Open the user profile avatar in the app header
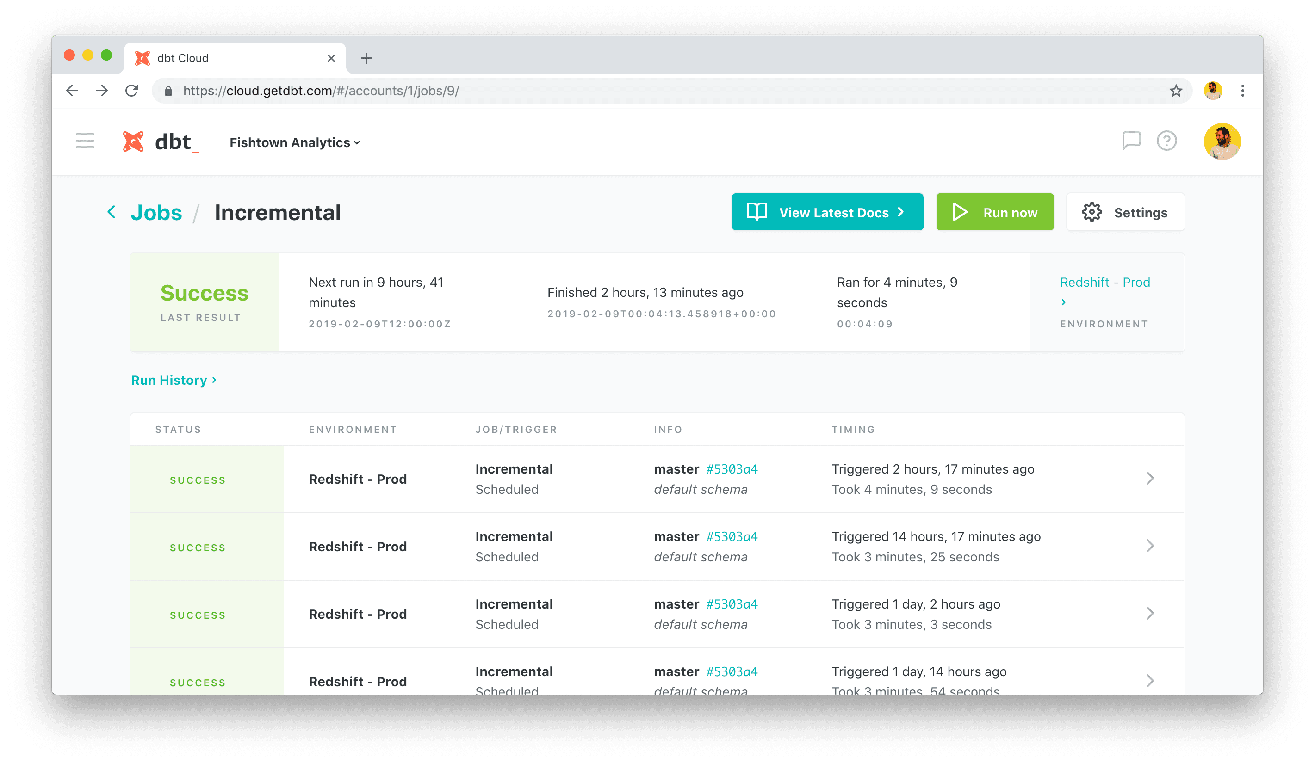This screenshot has height=763, width=1315. (x=1221, y=141)
